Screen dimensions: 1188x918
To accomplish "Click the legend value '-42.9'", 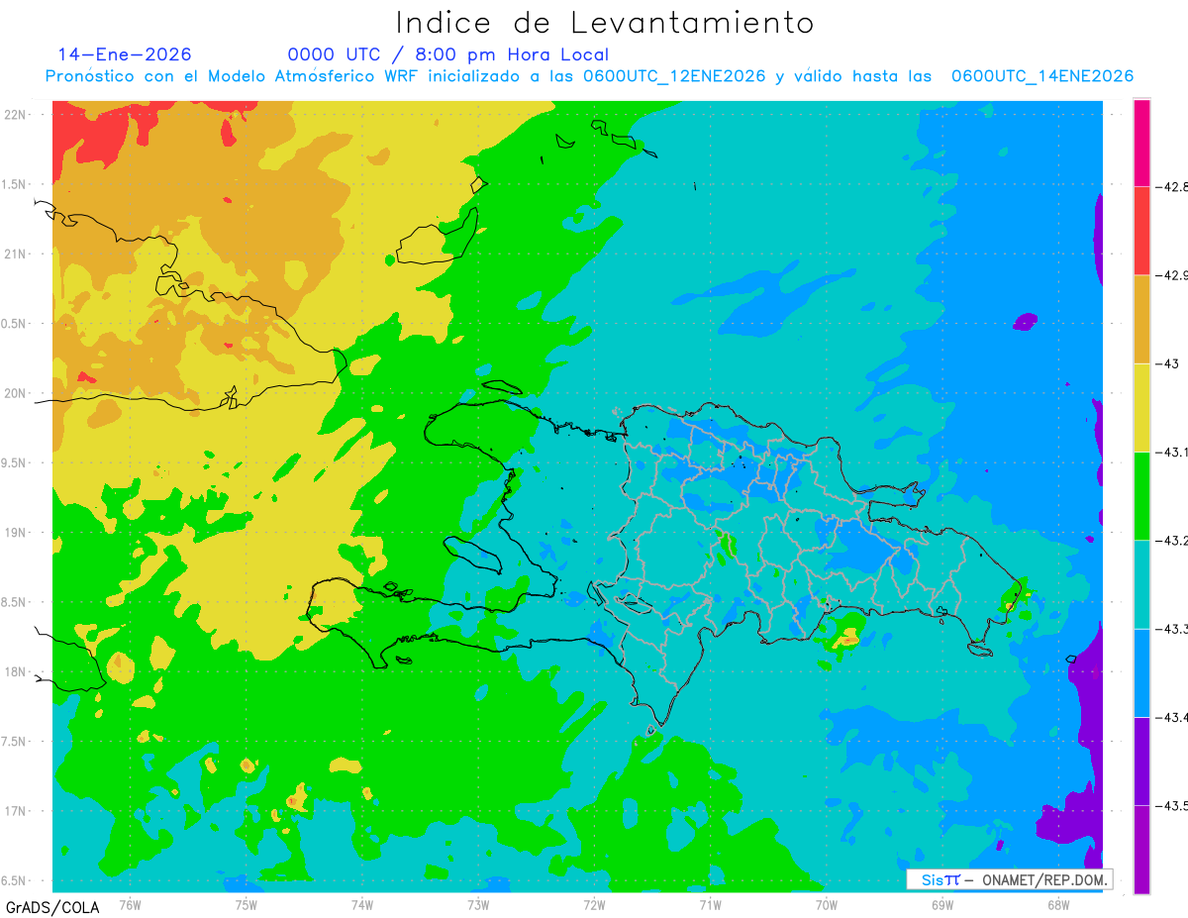I will 1172,275.
